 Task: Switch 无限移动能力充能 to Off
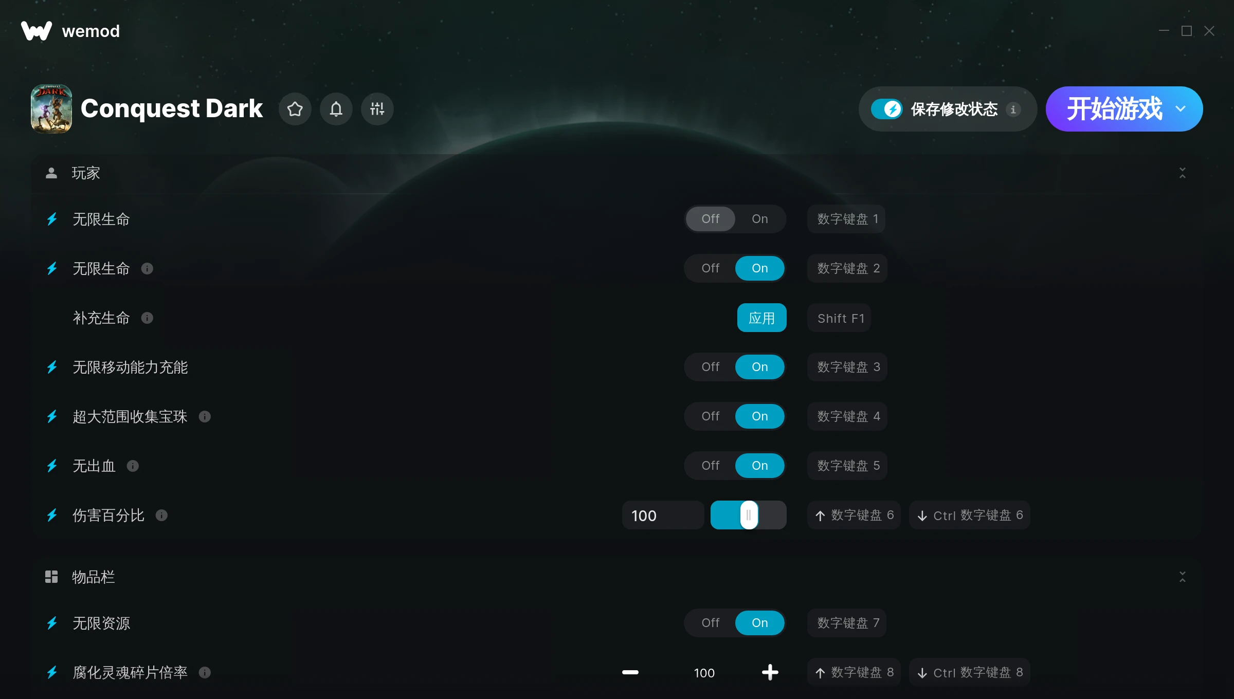711,367
